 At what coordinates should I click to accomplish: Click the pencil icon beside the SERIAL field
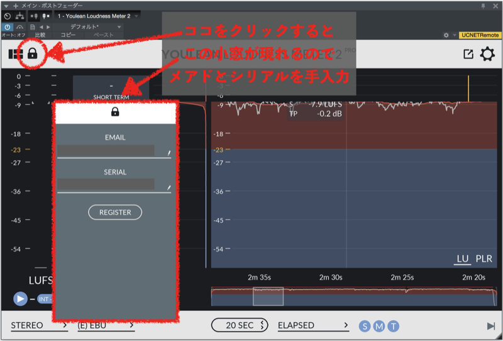pyautogui.click(x=169, y=188)
